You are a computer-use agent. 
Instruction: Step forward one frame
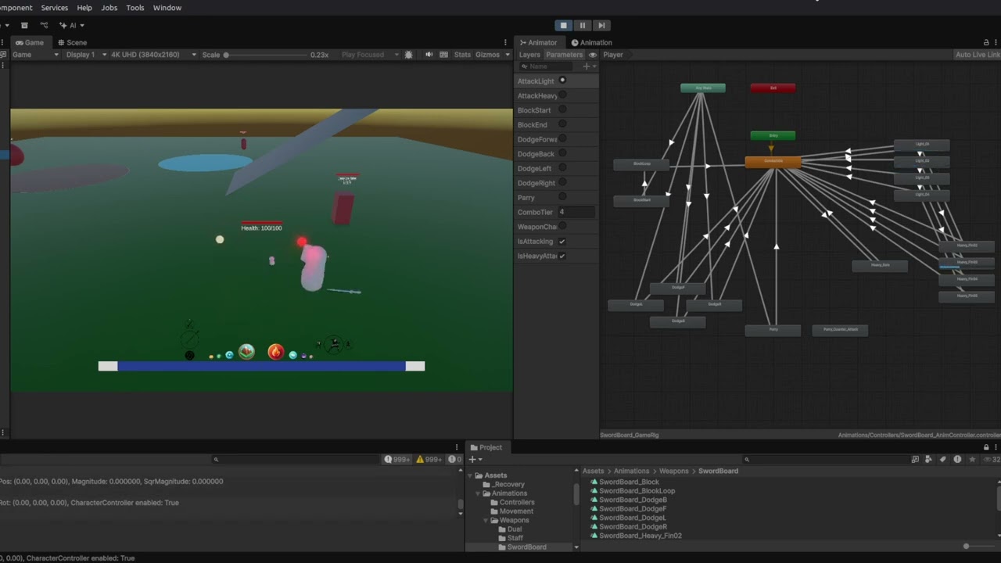601,25
